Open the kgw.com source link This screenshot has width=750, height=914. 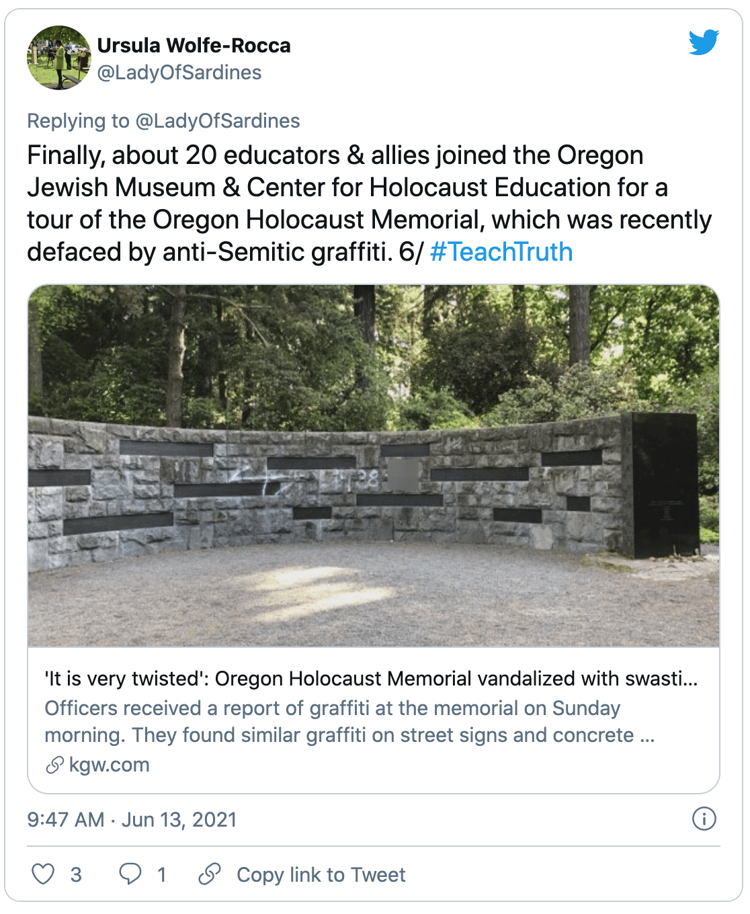click(x=109, y=765)
